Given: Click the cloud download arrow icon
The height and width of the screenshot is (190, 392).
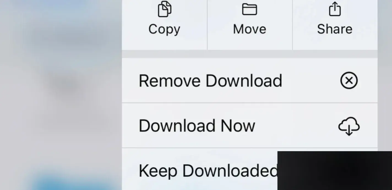Looking at the screenshot, I should tap(349, 126).
